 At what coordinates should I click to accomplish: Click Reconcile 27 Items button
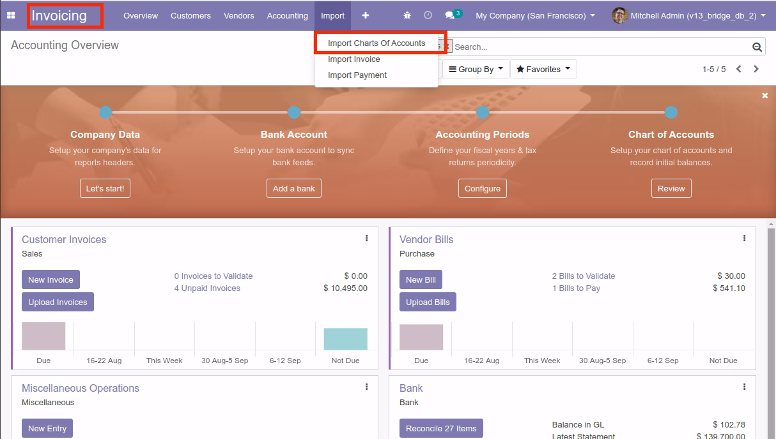coord(441,428)
